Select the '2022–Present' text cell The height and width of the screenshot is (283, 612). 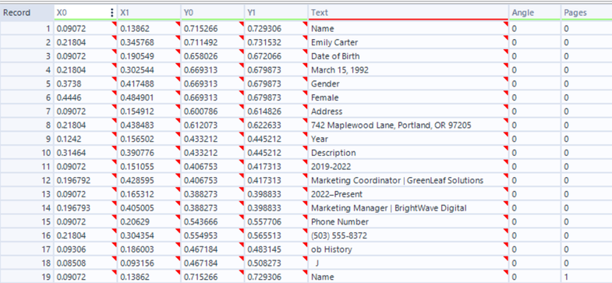point(409,194)
